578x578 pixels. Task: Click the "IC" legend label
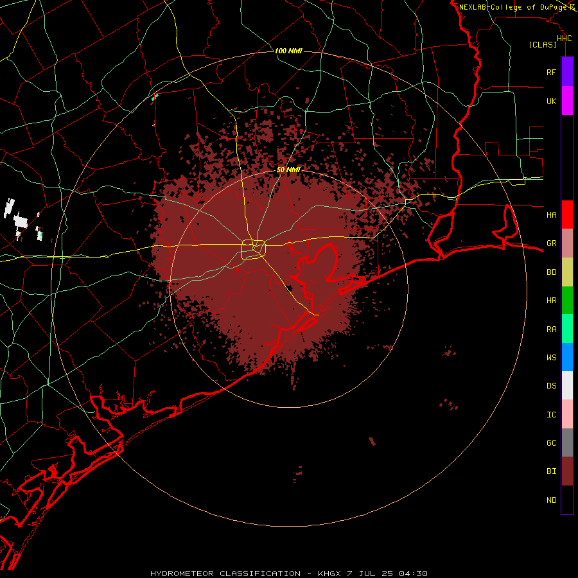point(551,415)
